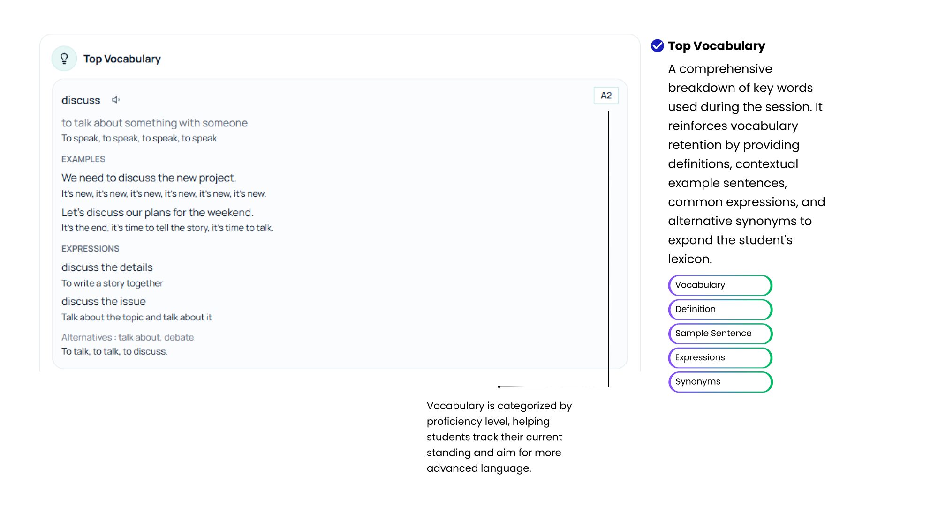Viewport: 938px width, 527px height.
Task: Click the bold Top Vocabulary heading at right
Action: [x=716, y=46]
